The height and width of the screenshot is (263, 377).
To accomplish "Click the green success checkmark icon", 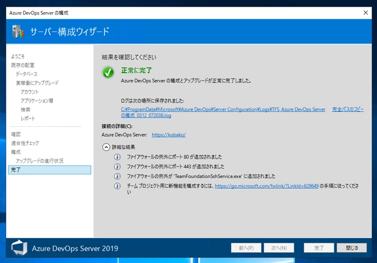I will 108,73.
